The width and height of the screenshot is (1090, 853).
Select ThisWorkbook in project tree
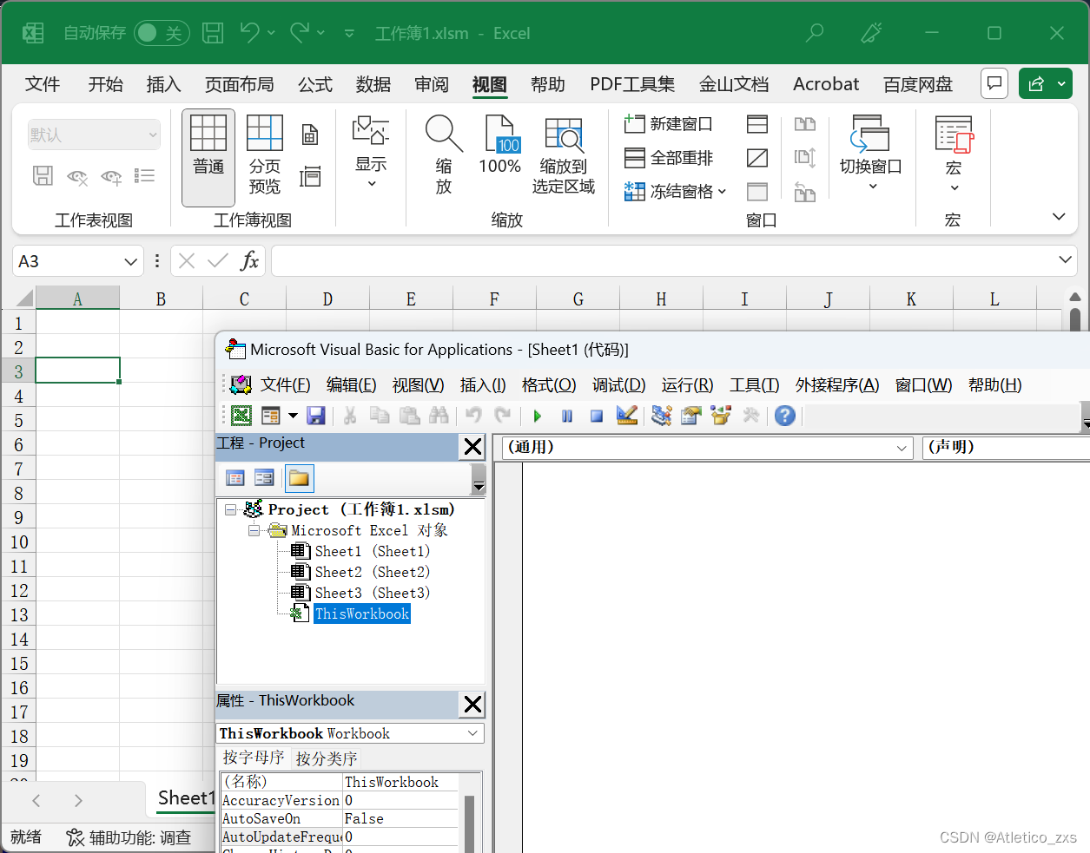click(x=361, y=614)
